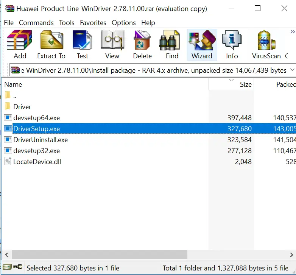This screenshot has height=275, width=296.
Task: Click 'Selected 327,680 bytes' status text
Action: point(73,268)
